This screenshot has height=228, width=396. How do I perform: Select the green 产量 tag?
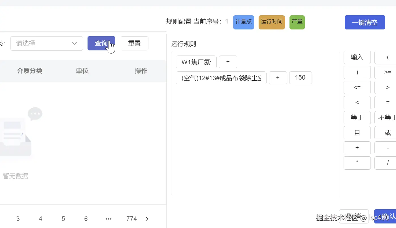click(x=297, y=22)
